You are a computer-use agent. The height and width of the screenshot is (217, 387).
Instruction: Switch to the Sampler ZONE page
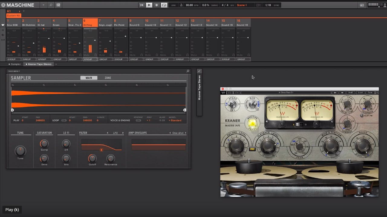click(108, 78)
